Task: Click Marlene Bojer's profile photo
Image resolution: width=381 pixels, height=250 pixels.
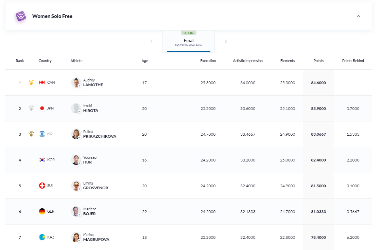Action: pos(76,211)
